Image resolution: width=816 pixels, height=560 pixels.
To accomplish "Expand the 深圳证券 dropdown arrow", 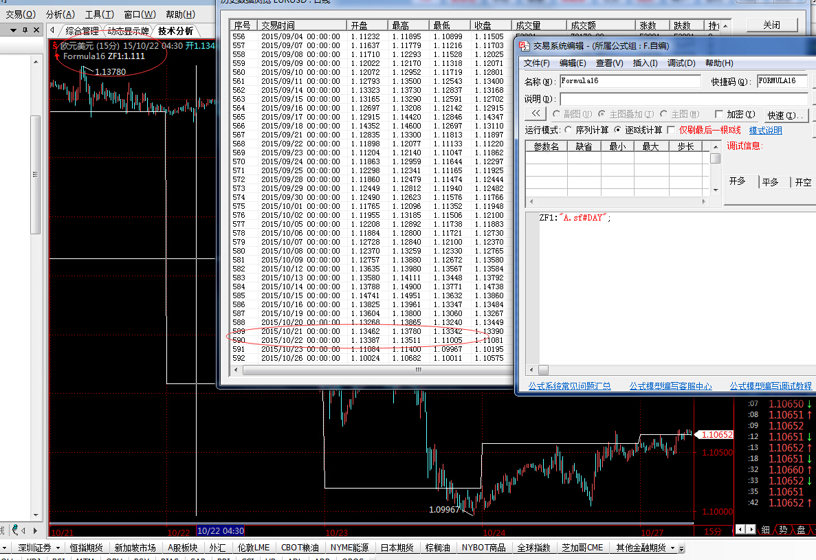I will coord(58,548).
